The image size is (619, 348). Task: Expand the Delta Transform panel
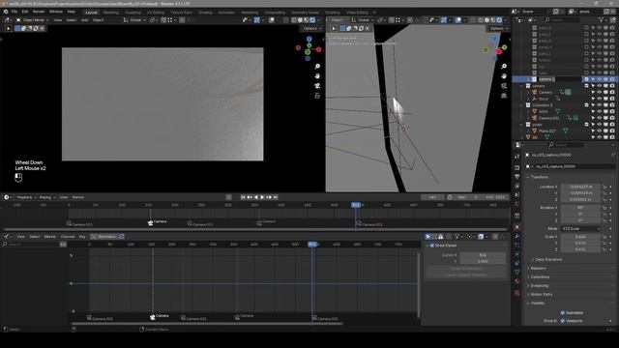[x=548, y=259]
